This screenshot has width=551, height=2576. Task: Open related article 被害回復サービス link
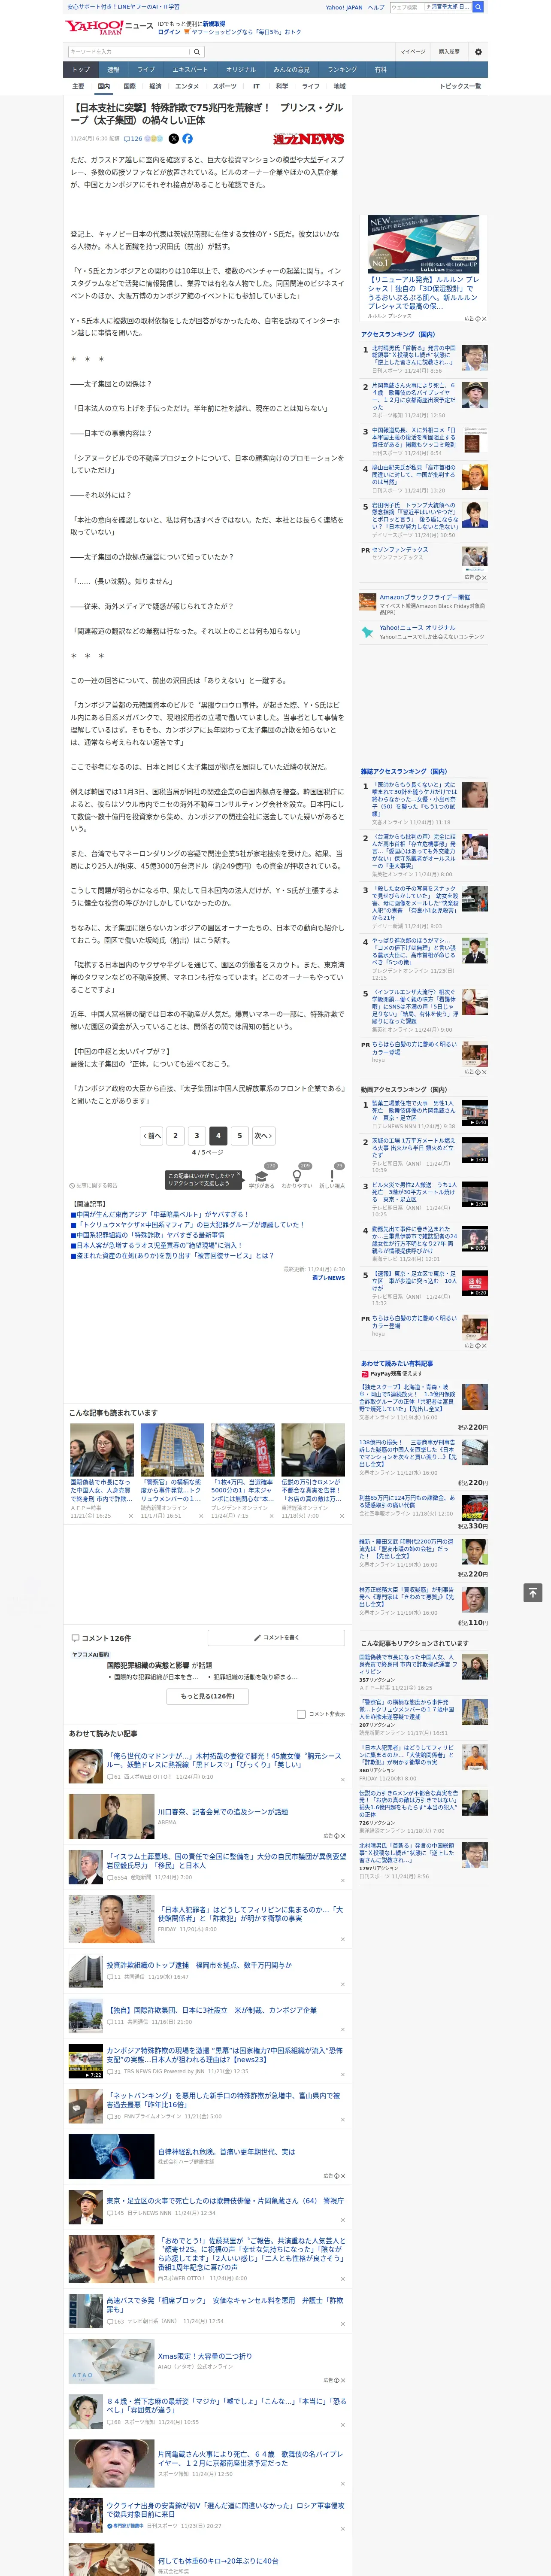tap(174, 1256)
